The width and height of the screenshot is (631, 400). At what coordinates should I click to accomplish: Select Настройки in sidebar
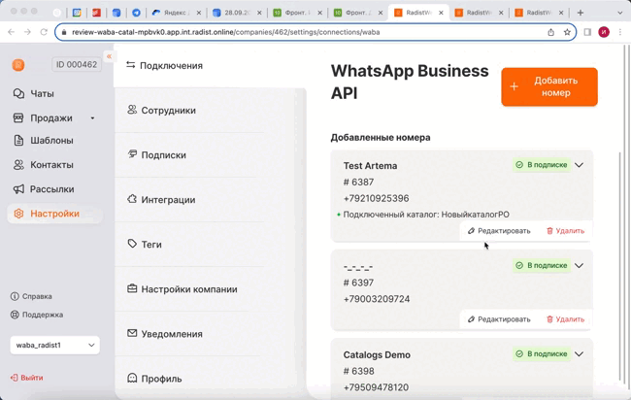54,214
